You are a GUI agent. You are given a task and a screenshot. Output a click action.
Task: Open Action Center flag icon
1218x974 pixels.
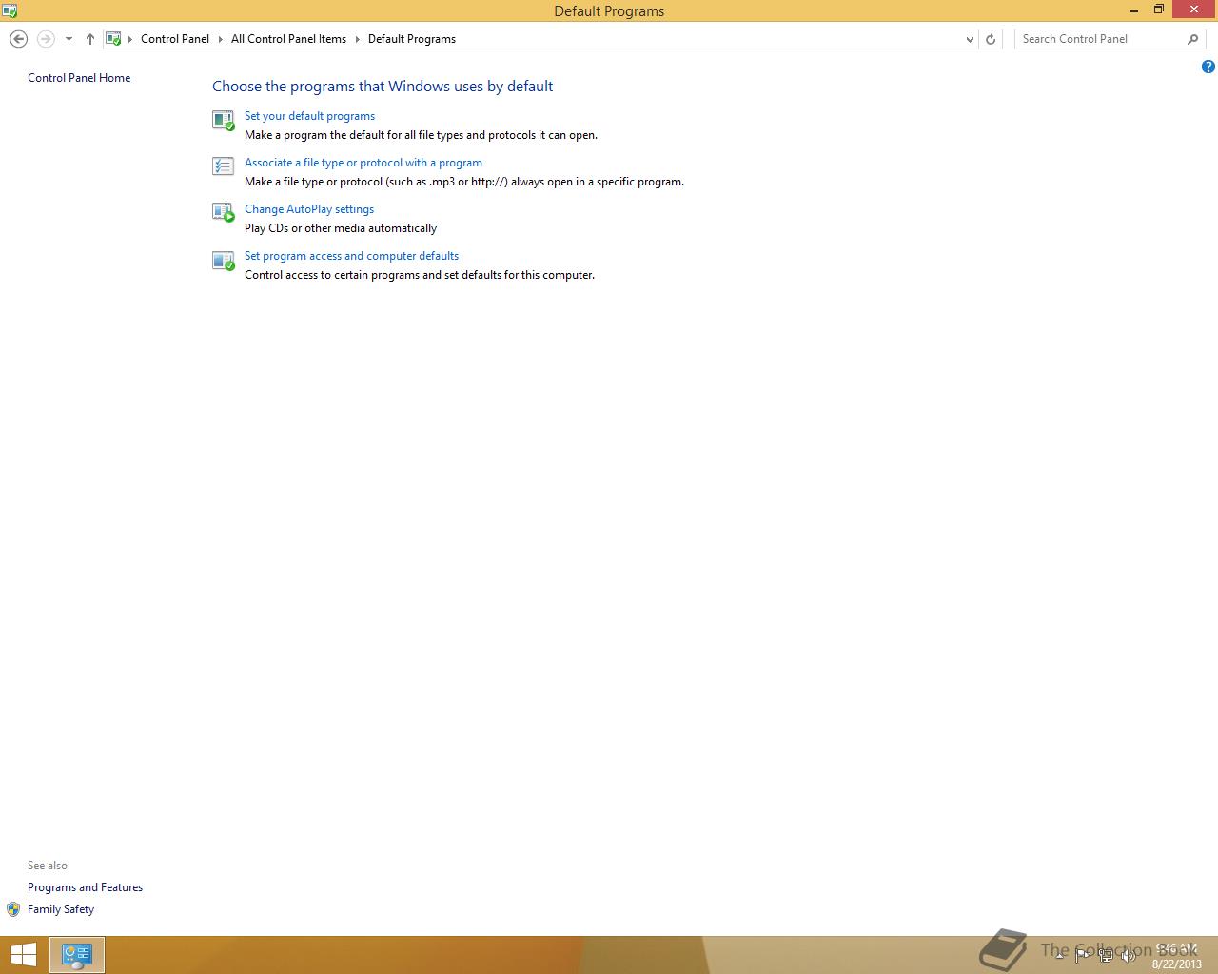pos(1083,955)
